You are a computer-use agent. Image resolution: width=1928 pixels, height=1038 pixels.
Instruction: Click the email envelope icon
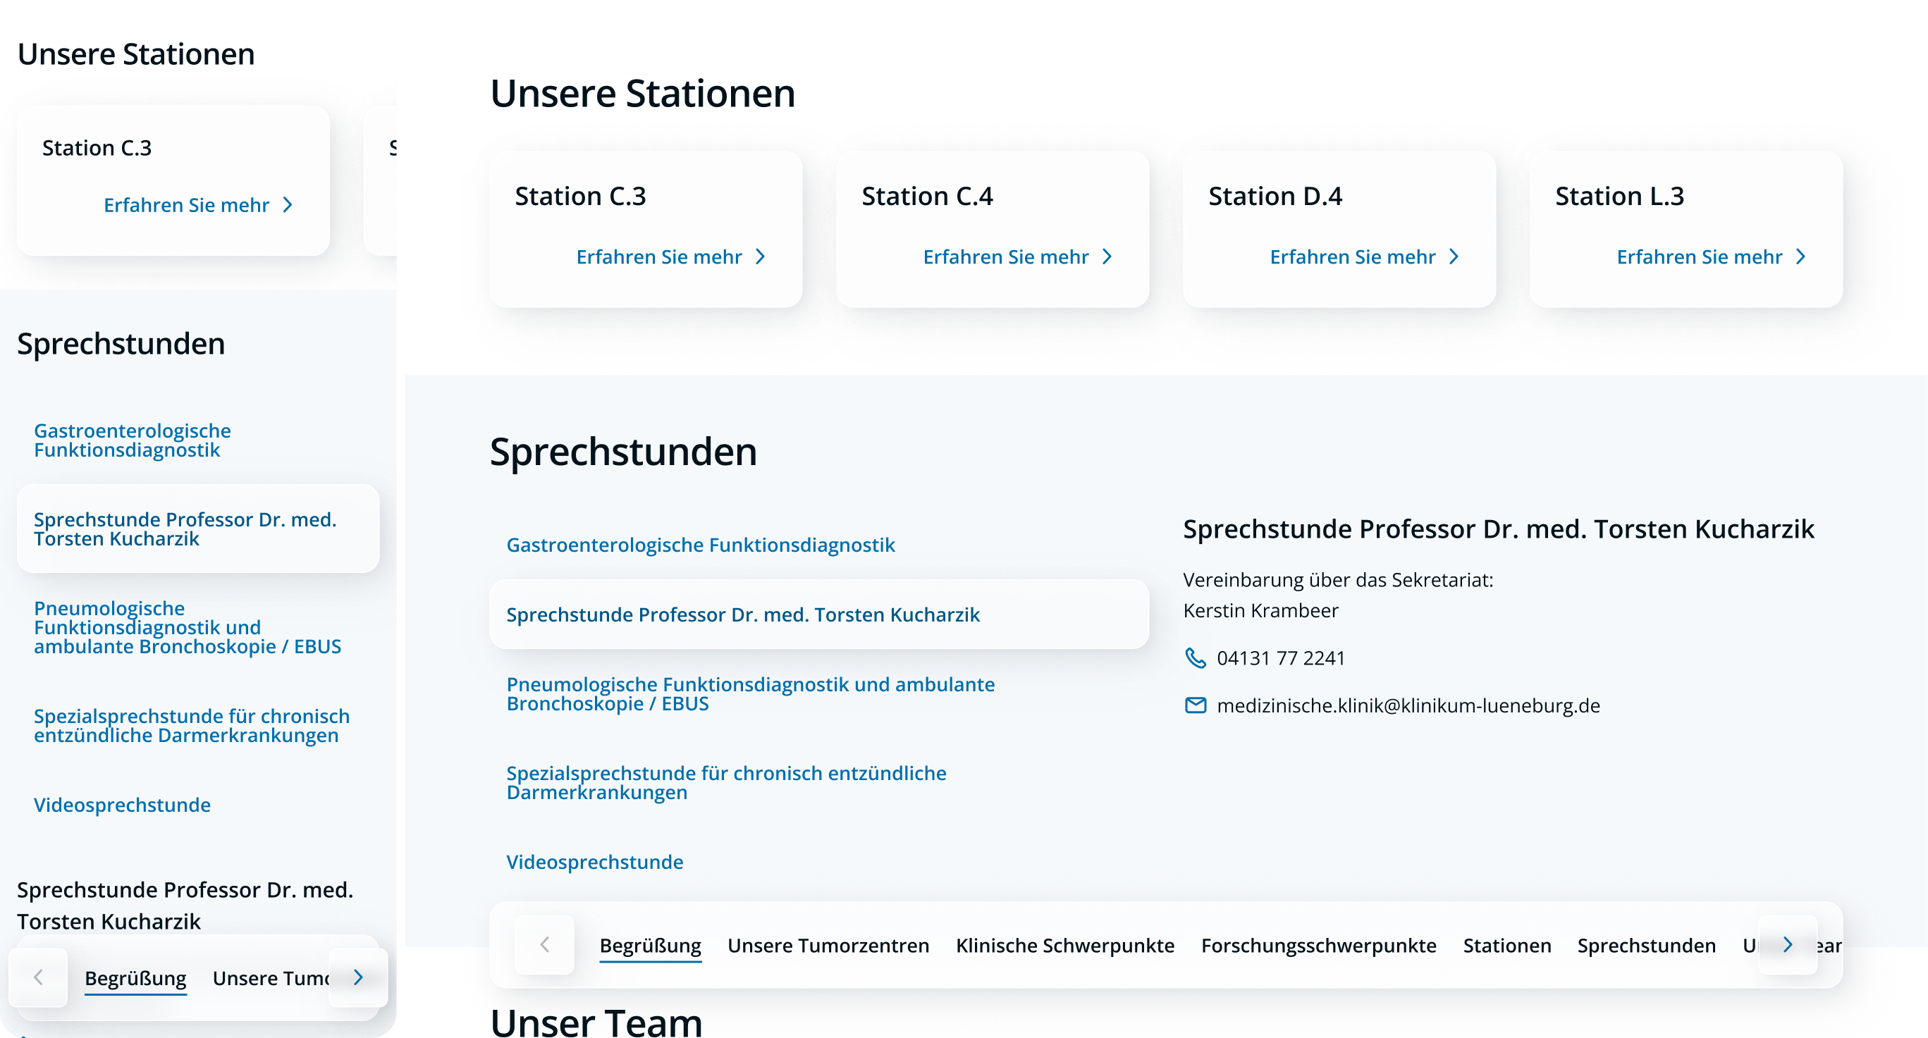(1196, 705)
